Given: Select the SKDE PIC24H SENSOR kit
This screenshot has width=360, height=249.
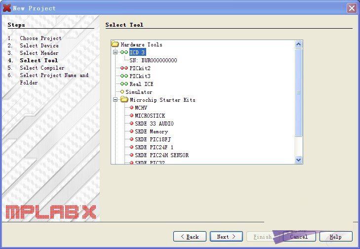Looking at the screenshot, I should pos(161,155).
